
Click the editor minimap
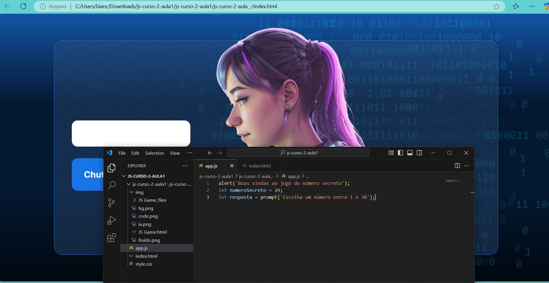pyautogui.click(x=454, y=181)
